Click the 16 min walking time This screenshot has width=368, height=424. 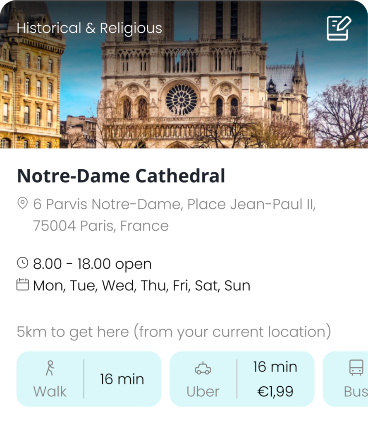point(122,379)
